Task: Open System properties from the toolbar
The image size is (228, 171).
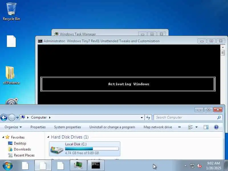Action: 68,127
